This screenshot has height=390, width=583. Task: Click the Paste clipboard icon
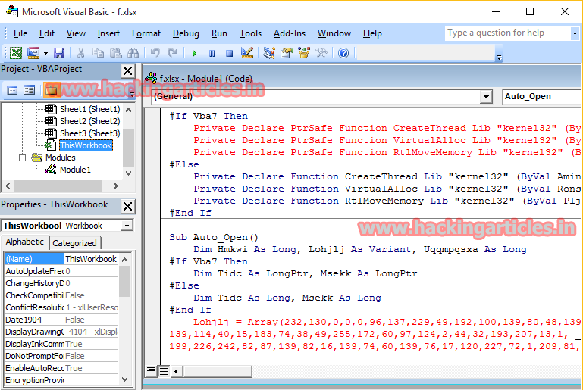click(x=116, y=53)
